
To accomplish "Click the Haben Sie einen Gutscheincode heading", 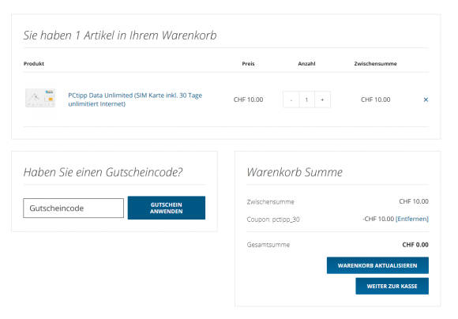I will point(103,172).
